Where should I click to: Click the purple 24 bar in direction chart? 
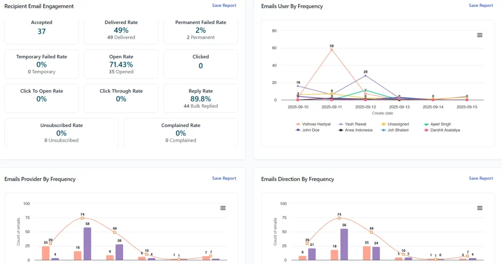tap(376, 253)
